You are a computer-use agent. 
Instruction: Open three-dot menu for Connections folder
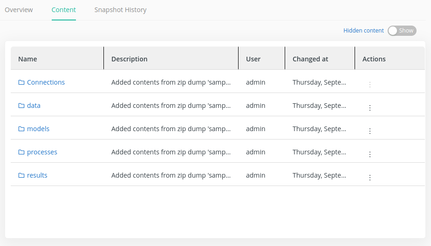pyautogui.click(x=370, y=85)
